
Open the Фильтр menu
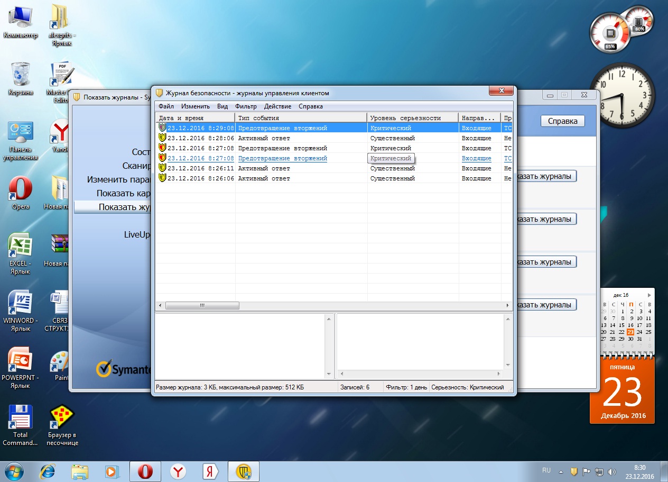tap(246, 106)
